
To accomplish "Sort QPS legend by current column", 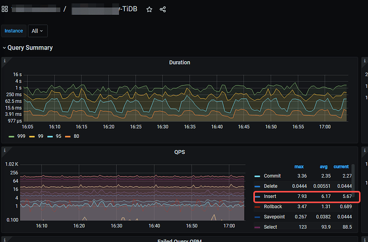I will [x=341, y=166].
